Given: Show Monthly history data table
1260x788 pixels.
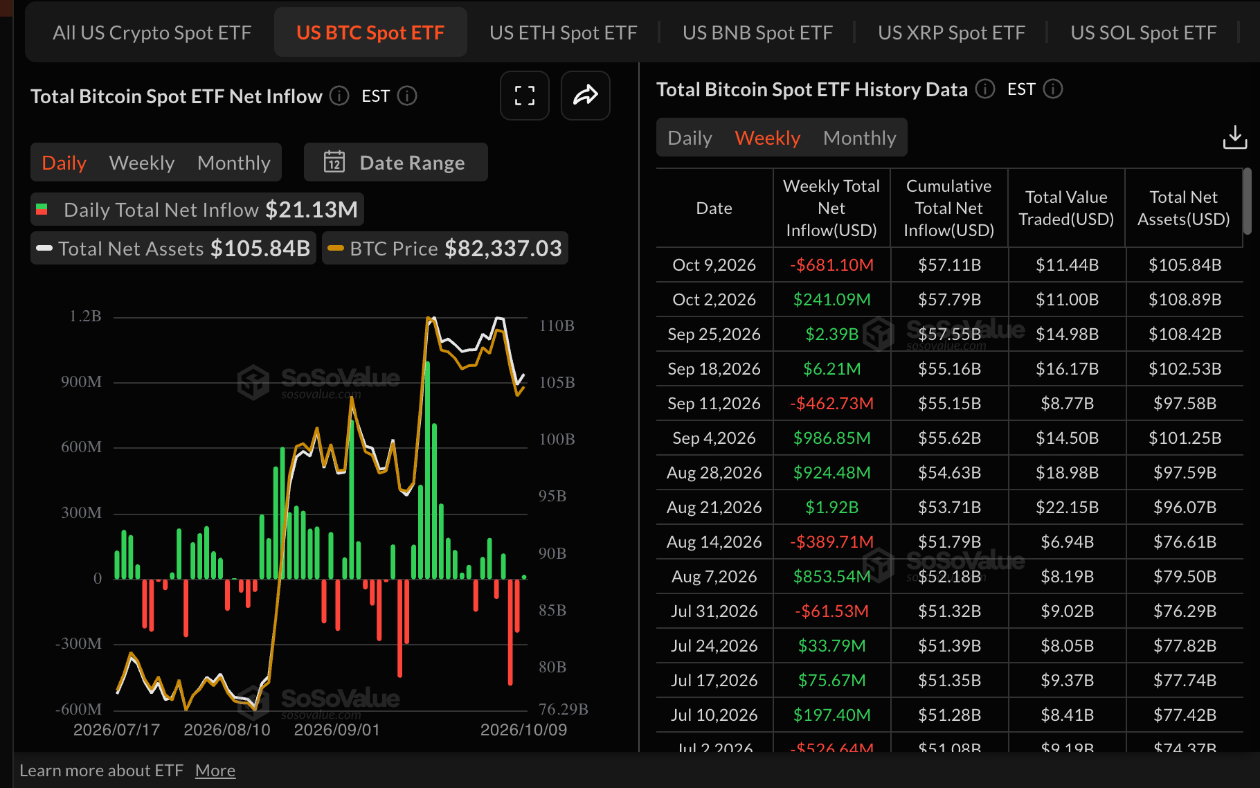Looking at the screenshot, I should pyautogui.click(x=860, y=138).
